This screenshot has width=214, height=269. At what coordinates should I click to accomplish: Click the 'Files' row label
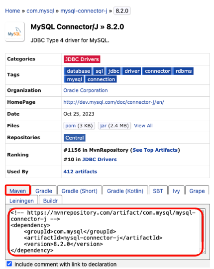13,126
